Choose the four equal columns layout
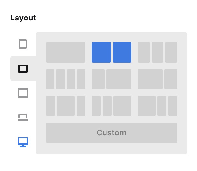This screenshot has width=197, height=171. point(66,79)
